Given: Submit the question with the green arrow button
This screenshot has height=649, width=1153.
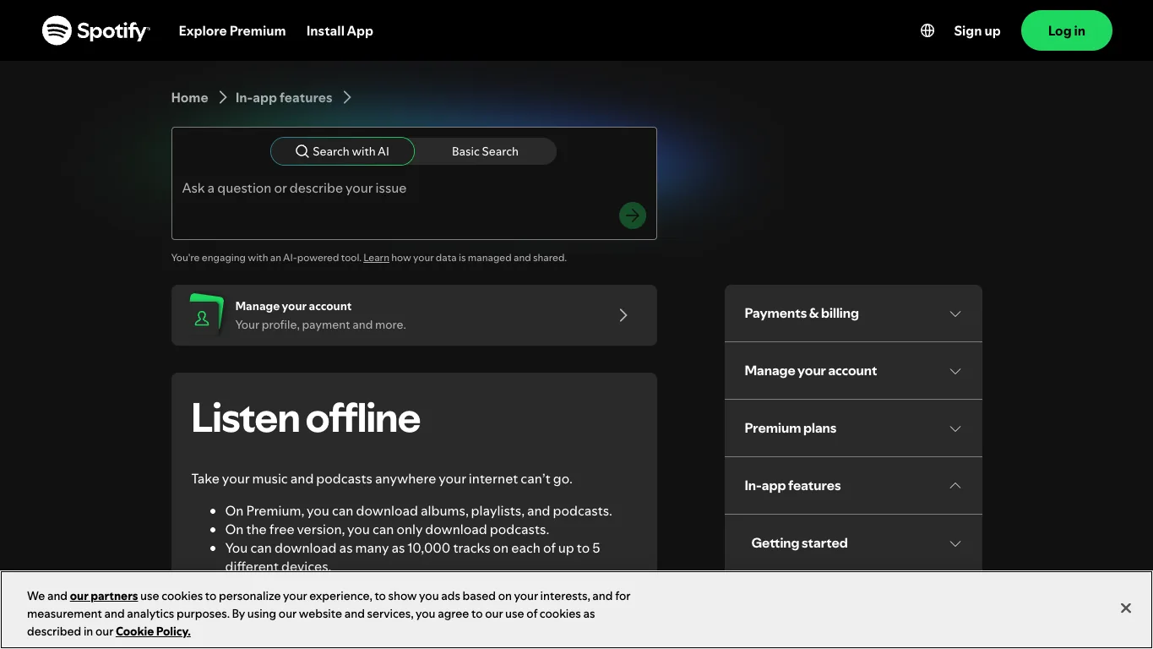Looking at the screenshot, I should point(633,215).
